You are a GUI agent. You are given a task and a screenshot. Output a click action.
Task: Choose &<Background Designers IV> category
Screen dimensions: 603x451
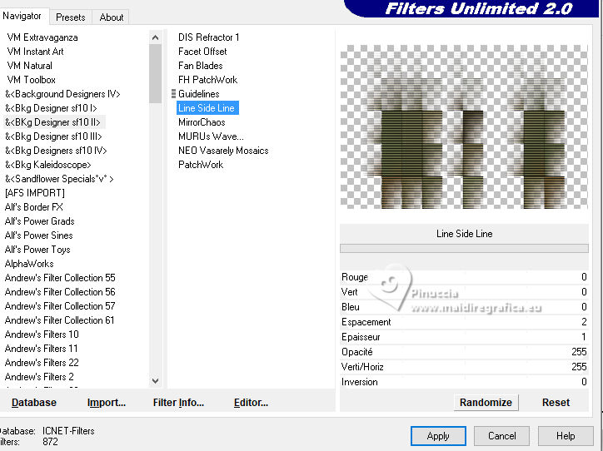[x=62, y=94]
